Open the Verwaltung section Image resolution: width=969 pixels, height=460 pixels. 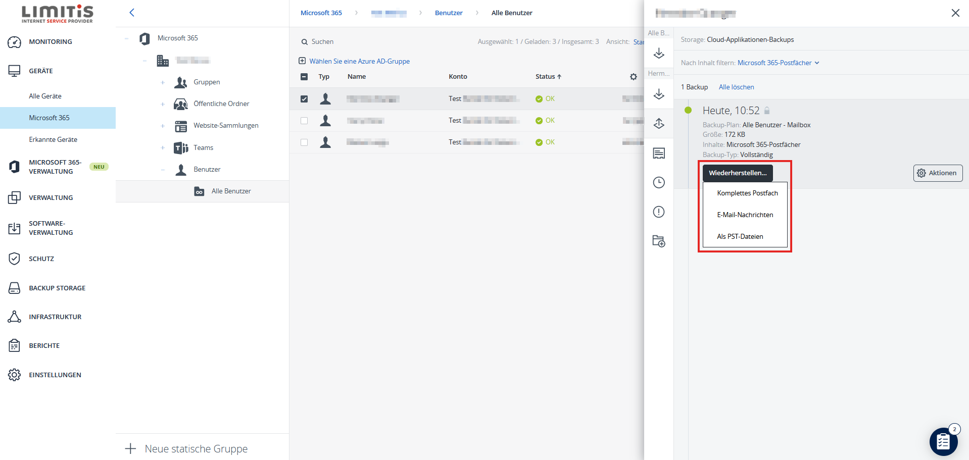point(51,198)
